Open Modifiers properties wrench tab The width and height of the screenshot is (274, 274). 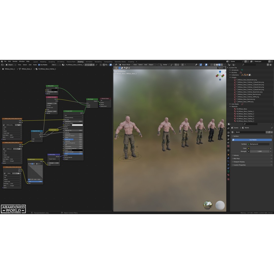228,158
